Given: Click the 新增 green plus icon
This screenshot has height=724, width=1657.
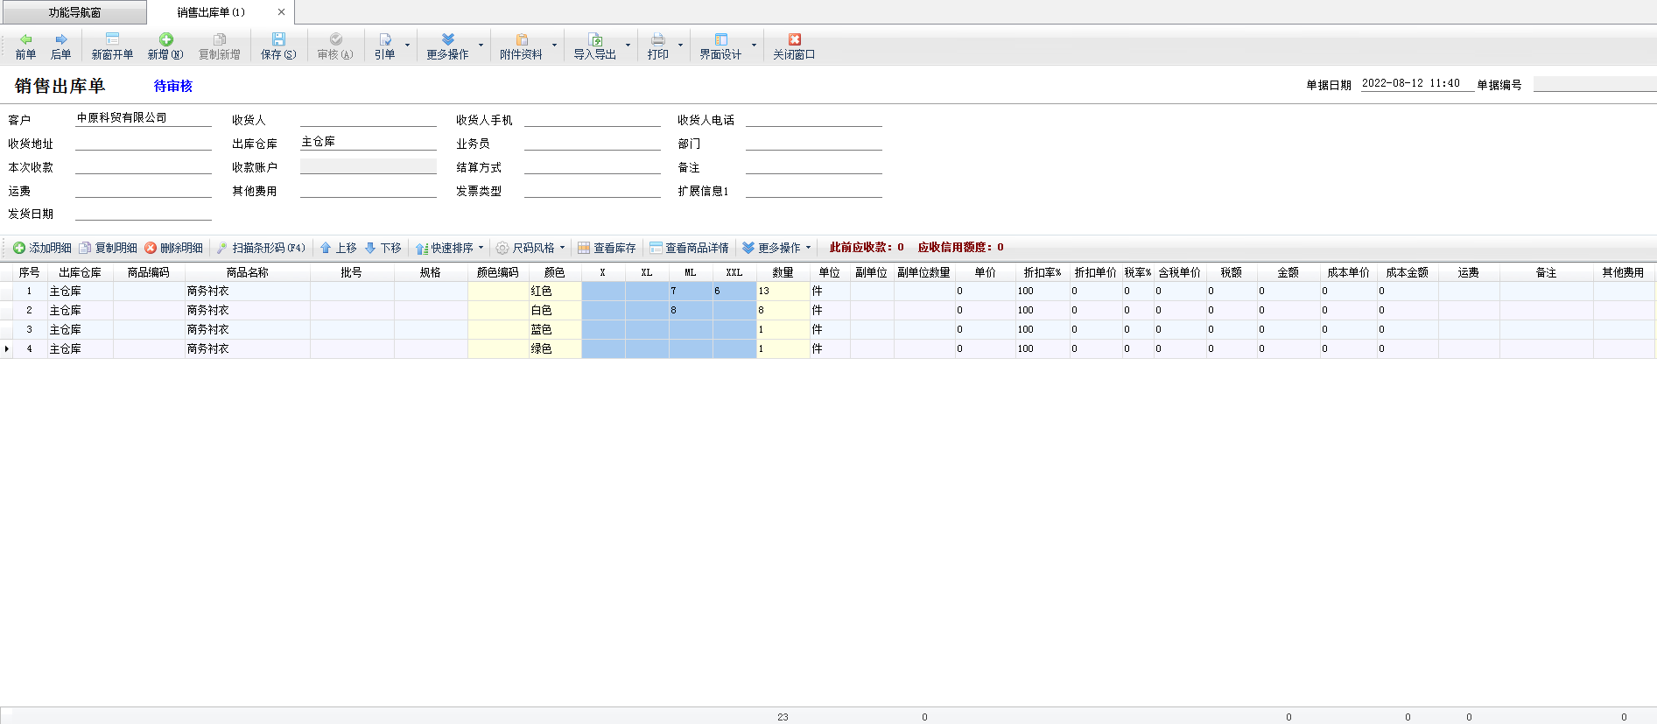Looking at the screenshot, I should tap(165, 40).
